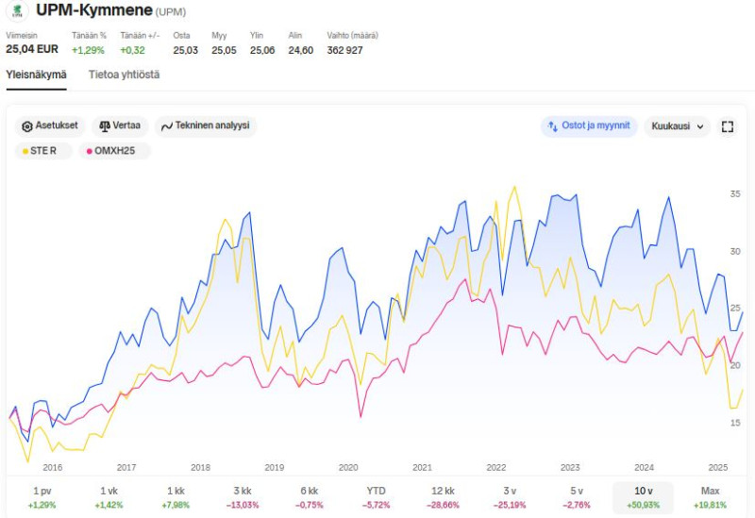
Task: Select the 1 vk time range
Action: (x=109, y=497)
